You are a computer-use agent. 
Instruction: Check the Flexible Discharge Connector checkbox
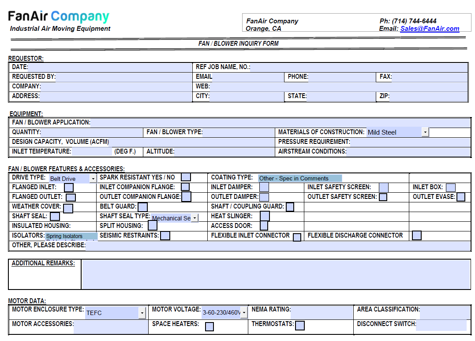pos(417,235)
